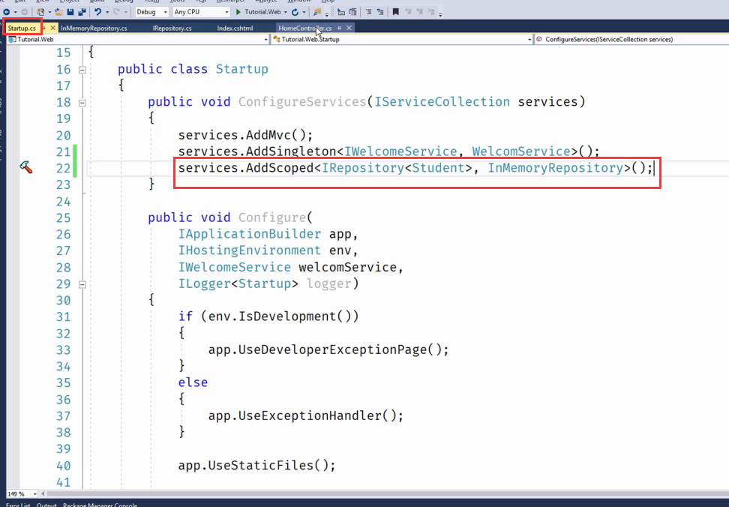Open the Output panel tab
Screen dimensions: 729x507
point(46,505)
